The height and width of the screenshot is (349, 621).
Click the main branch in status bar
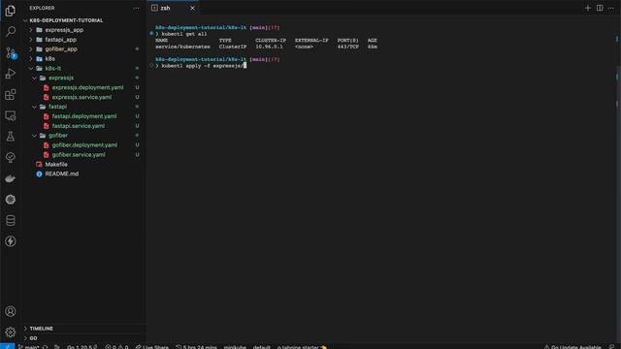pyautogui.click(x=28, y=347)
